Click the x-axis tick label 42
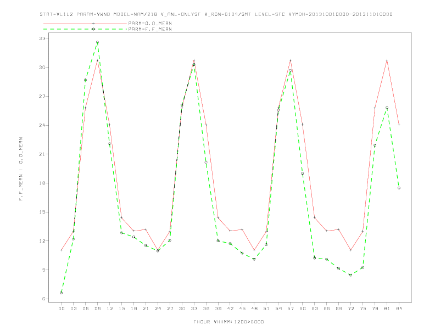The image size is (435, 336). point(230,309)
